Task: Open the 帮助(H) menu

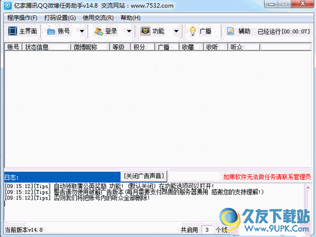Action: (x=130, y=17)
